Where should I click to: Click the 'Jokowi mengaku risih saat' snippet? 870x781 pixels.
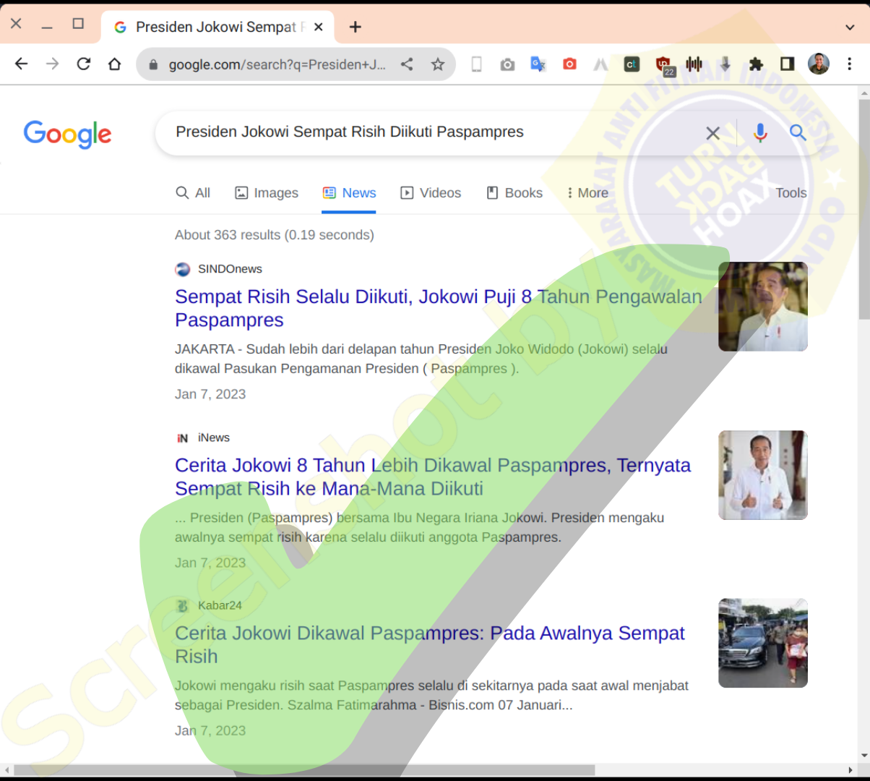click(431, 695)
